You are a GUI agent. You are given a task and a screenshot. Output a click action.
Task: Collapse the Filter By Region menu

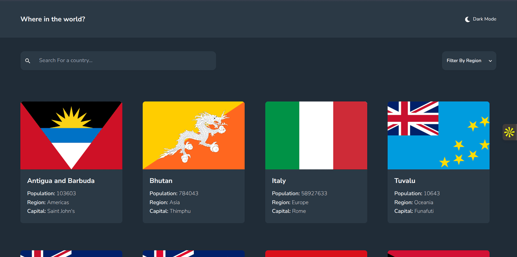[x=469, y=60]
